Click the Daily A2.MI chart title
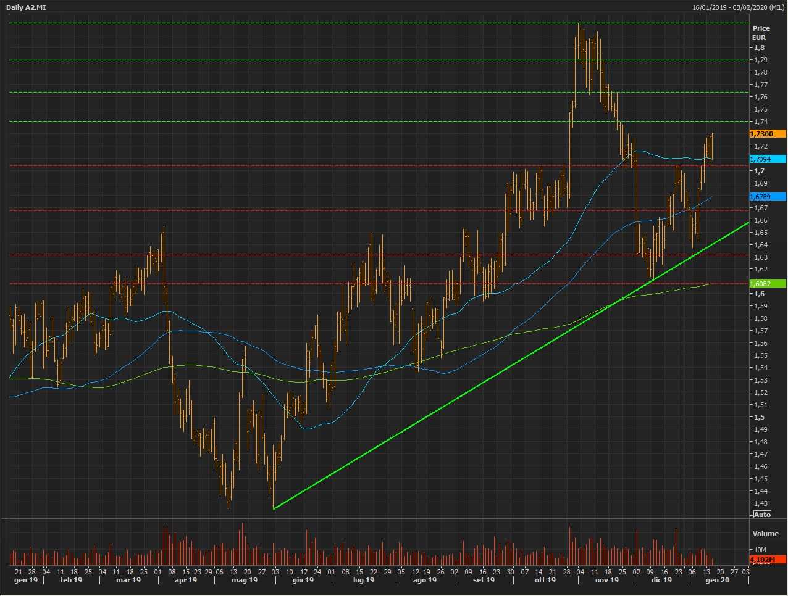788x596 pixels. pyautogui.click(x=26, y=7)
